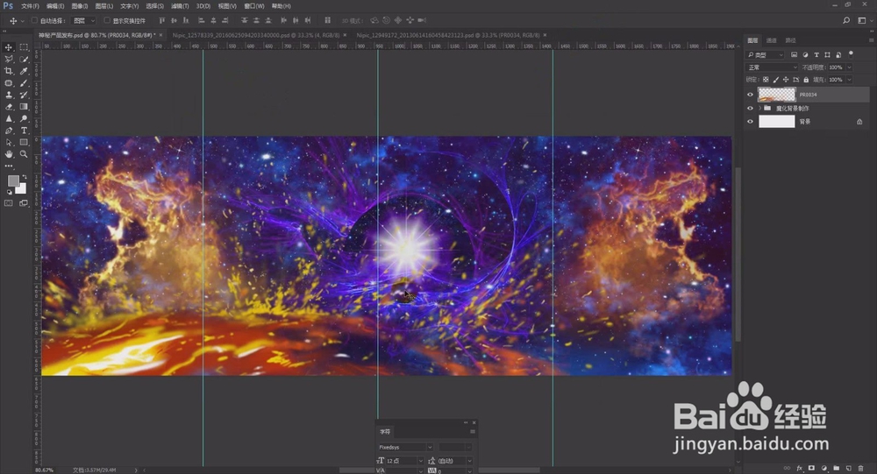Viewport: 877px width, 474px height.
Task: Select the Pen tool
Action: (x=9, y=131)
